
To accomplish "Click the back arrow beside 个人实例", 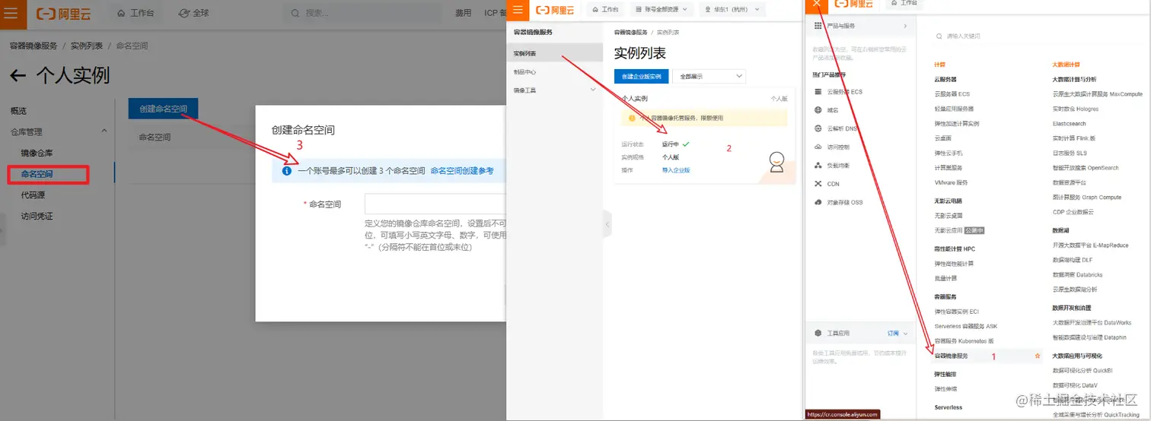I will click(x=18, y=75).
